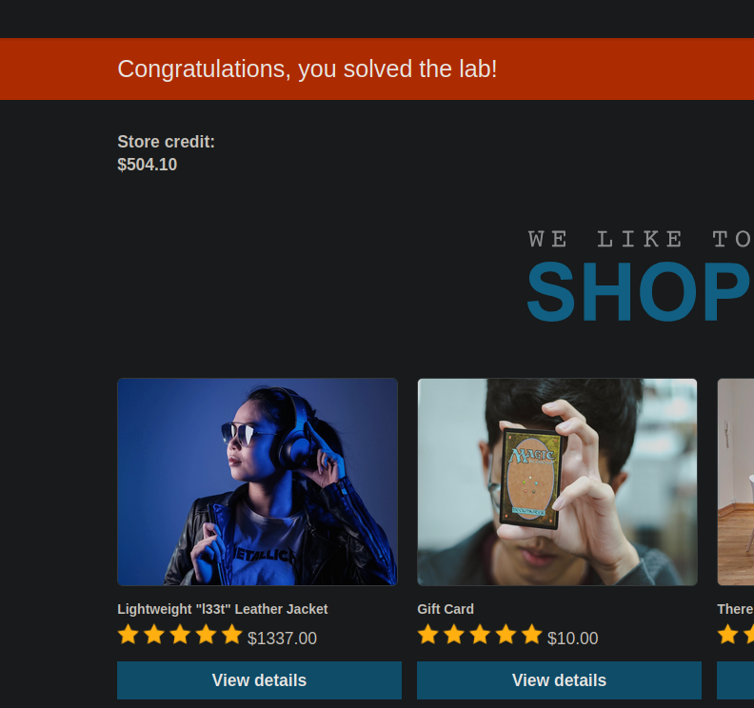Click the fifth star of Gift Card rating
754x708 pixels.
pyautogui.click(x=532, y=634)
